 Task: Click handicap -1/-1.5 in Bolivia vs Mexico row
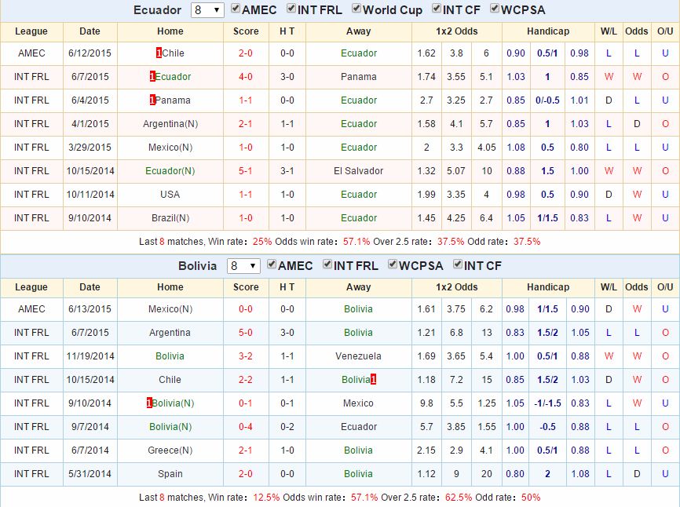pos(547,403)
